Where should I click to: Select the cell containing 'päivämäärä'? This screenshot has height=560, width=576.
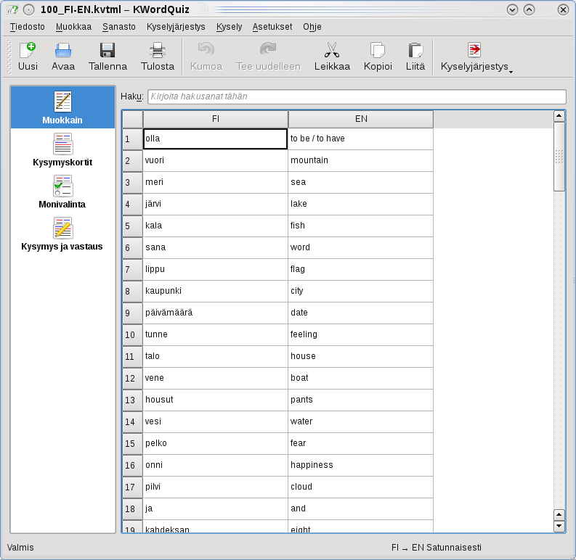point(215,313)
